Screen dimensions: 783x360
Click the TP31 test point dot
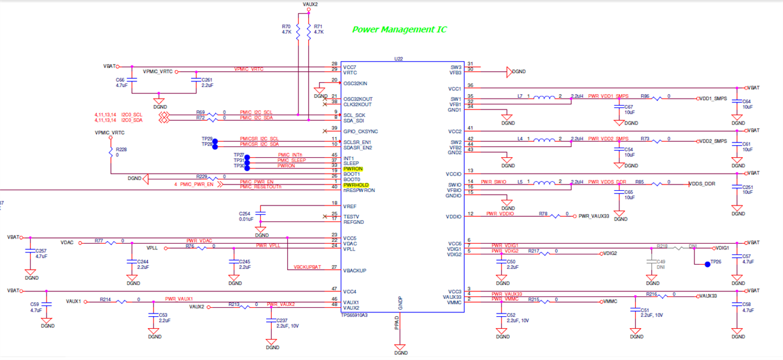click(x=247, y=162)
